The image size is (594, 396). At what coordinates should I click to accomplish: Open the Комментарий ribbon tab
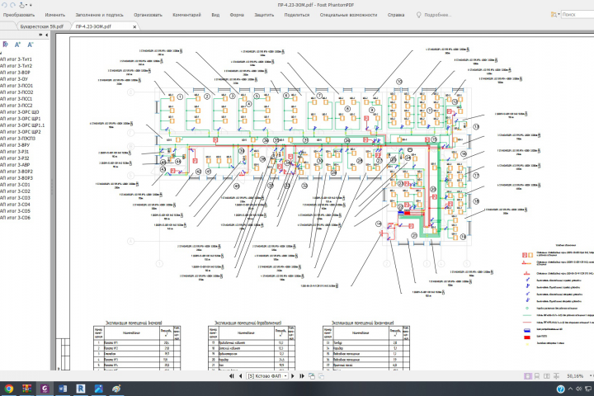(186, 15)
